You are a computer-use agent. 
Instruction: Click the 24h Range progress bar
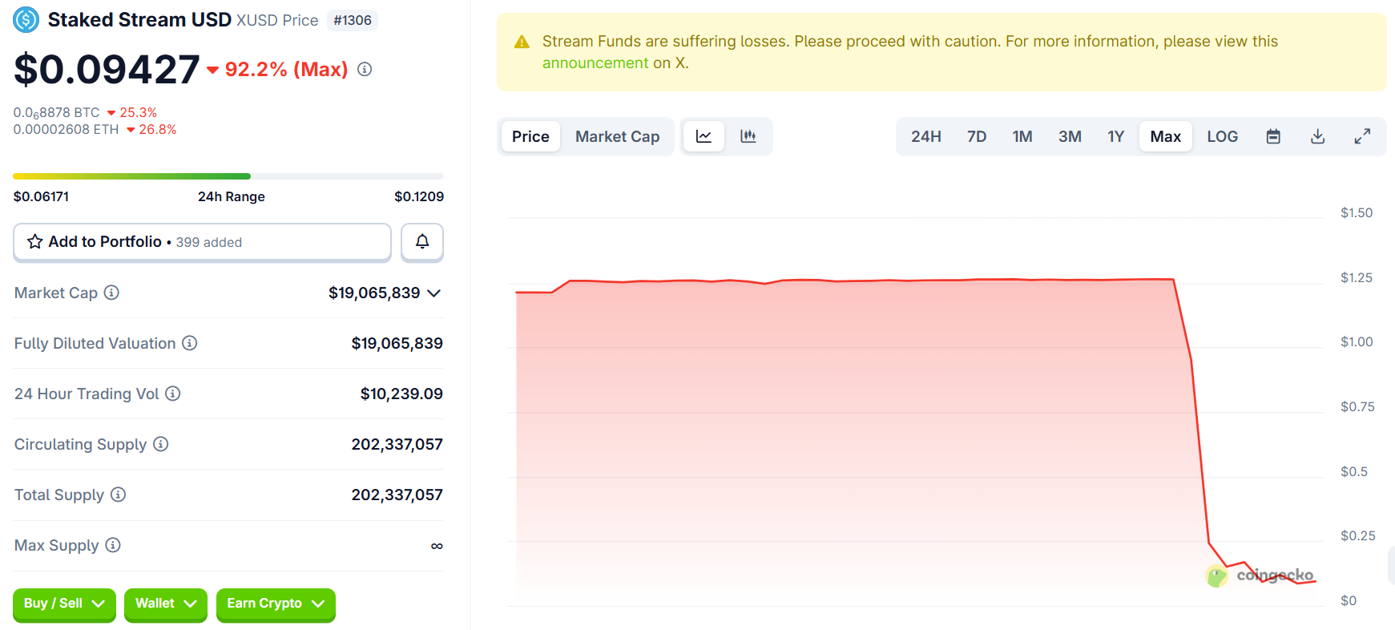(228, 176)
